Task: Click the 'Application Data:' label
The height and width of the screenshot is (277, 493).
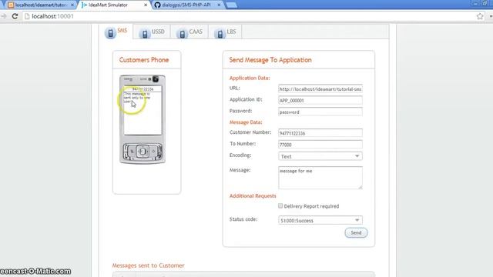Action: click(x=250, y=78)
